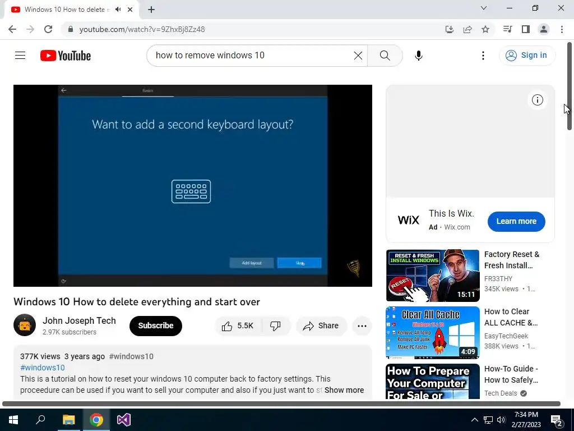Share the video
The width and height of the screenshot is (574, 431).
321,326
